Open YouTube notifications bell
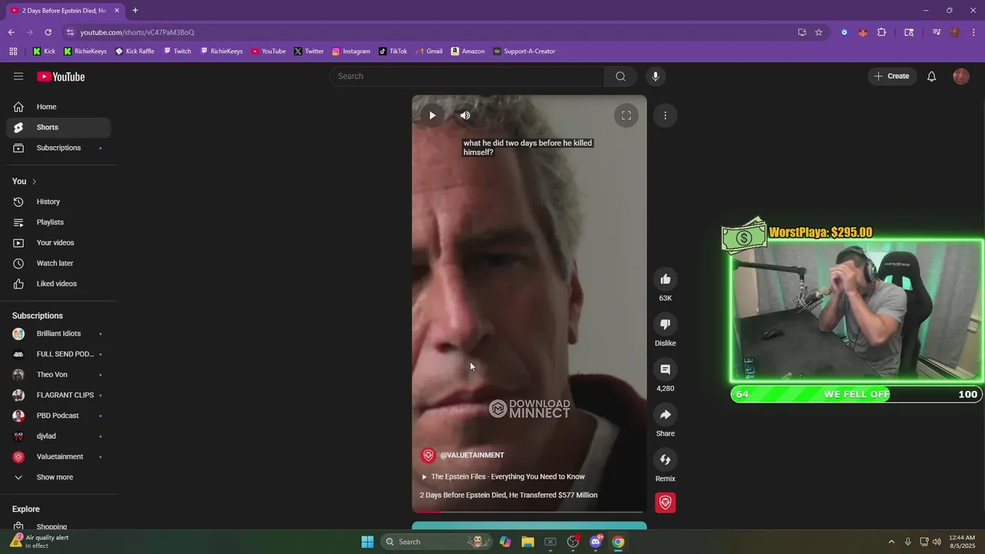 pyautogui.click(x=931, y=76)
